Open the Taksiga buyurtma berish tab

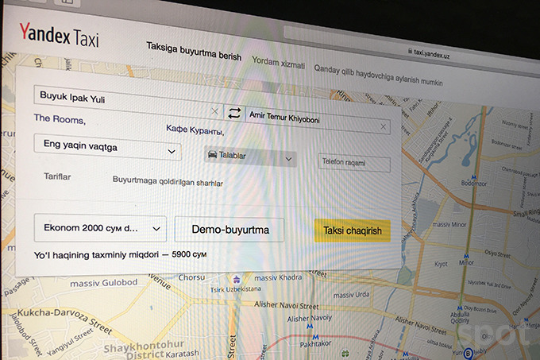tap(194, 52)
